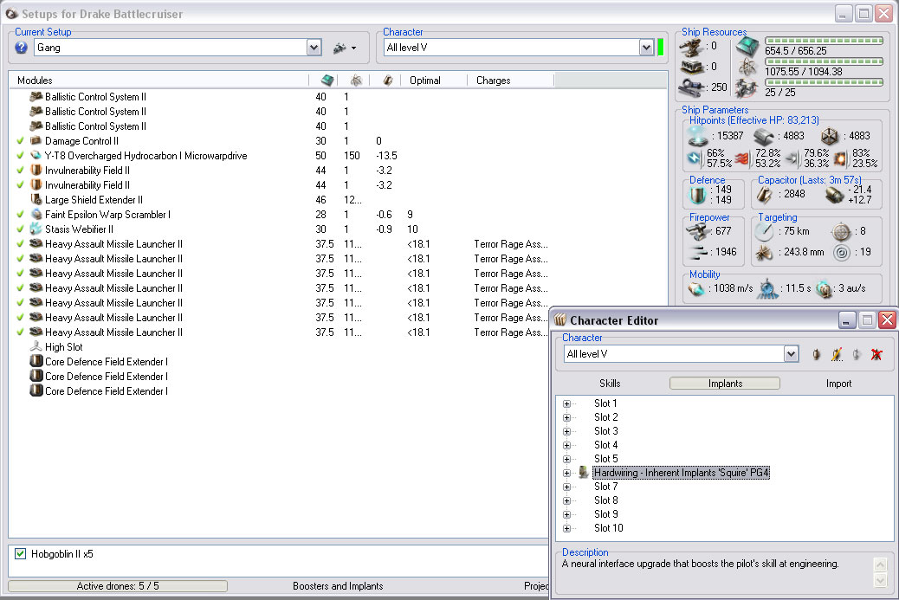The image size is (899, 600).
Task: Click the armor hitpoints icon
Action: click(764, 137)
